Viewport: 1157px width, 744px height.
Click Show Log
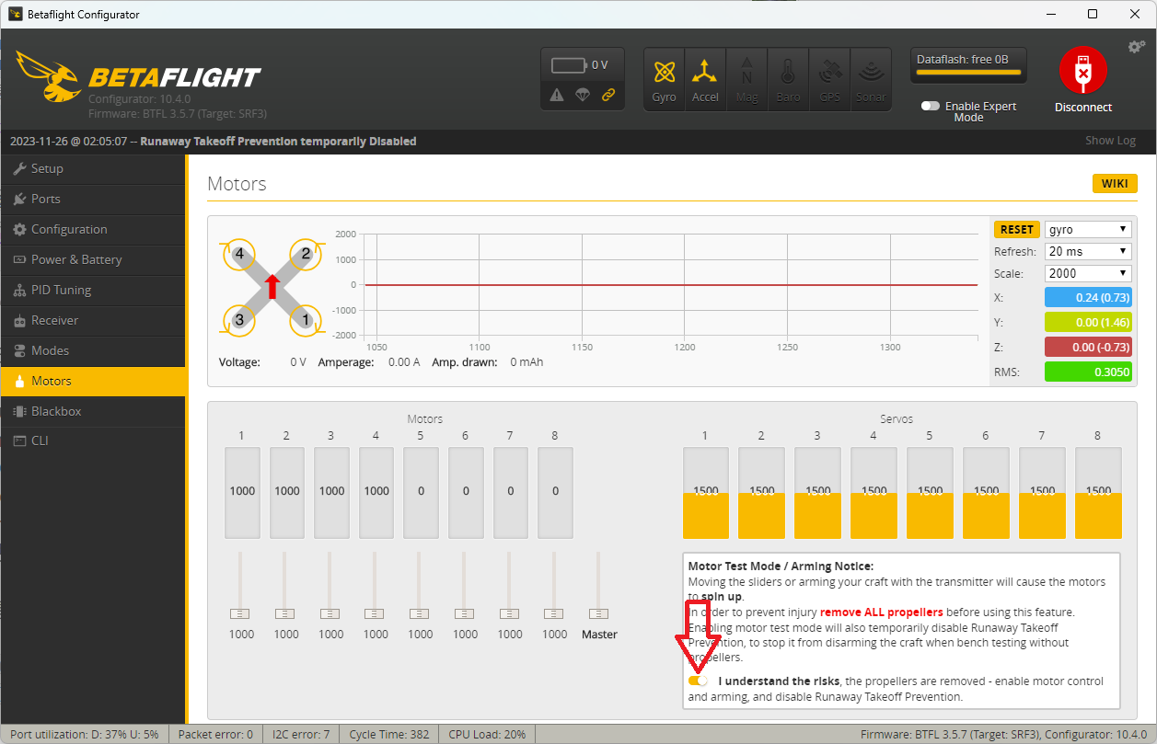[x=1110, y=141]
